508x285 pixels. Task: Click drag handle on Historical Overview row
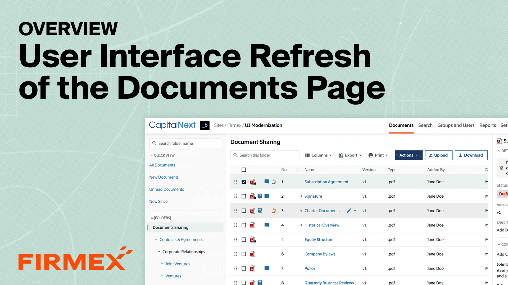coord(235,225)
